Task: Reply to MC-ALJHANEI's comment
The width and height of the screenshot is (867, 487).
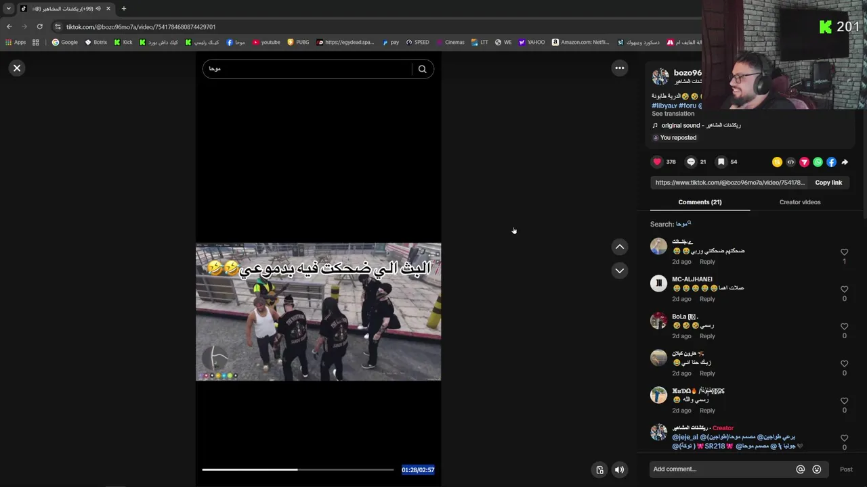Action: 707,299
